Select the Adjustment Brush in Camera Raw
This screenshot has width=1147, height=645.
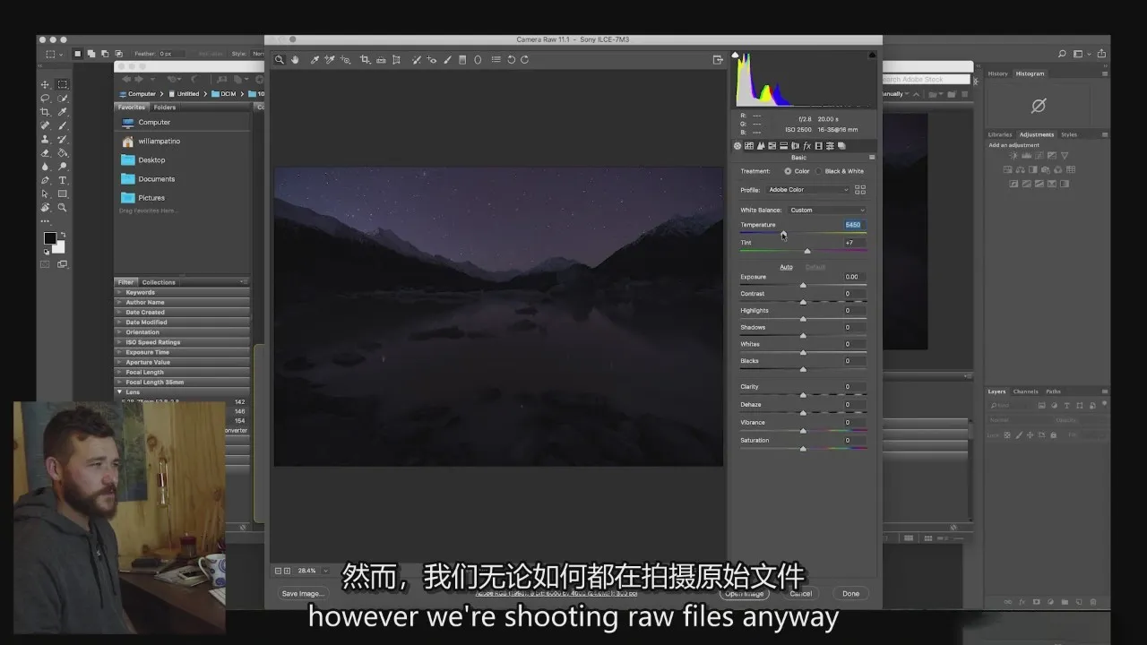447,60
